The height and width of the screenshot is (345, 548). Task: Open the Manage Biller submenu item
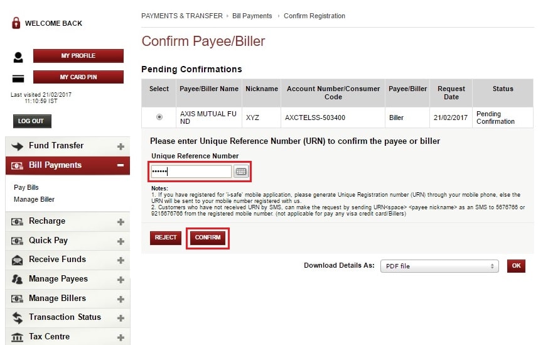coord(34,199)
